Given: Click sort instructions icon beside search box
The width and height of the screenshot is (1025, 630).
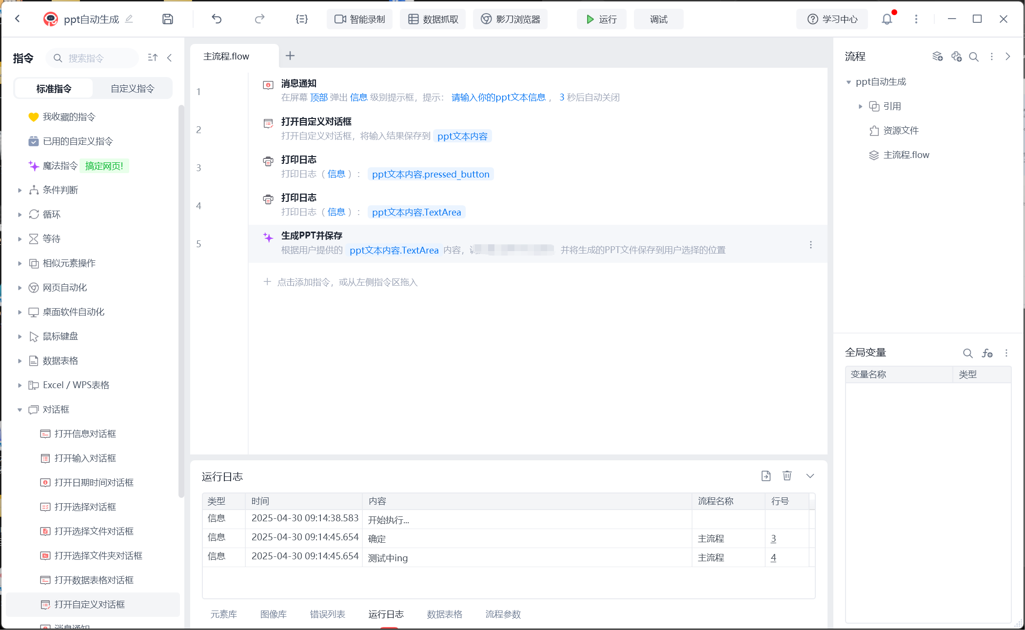Looking at the screenshot, I should pos(153,58).
